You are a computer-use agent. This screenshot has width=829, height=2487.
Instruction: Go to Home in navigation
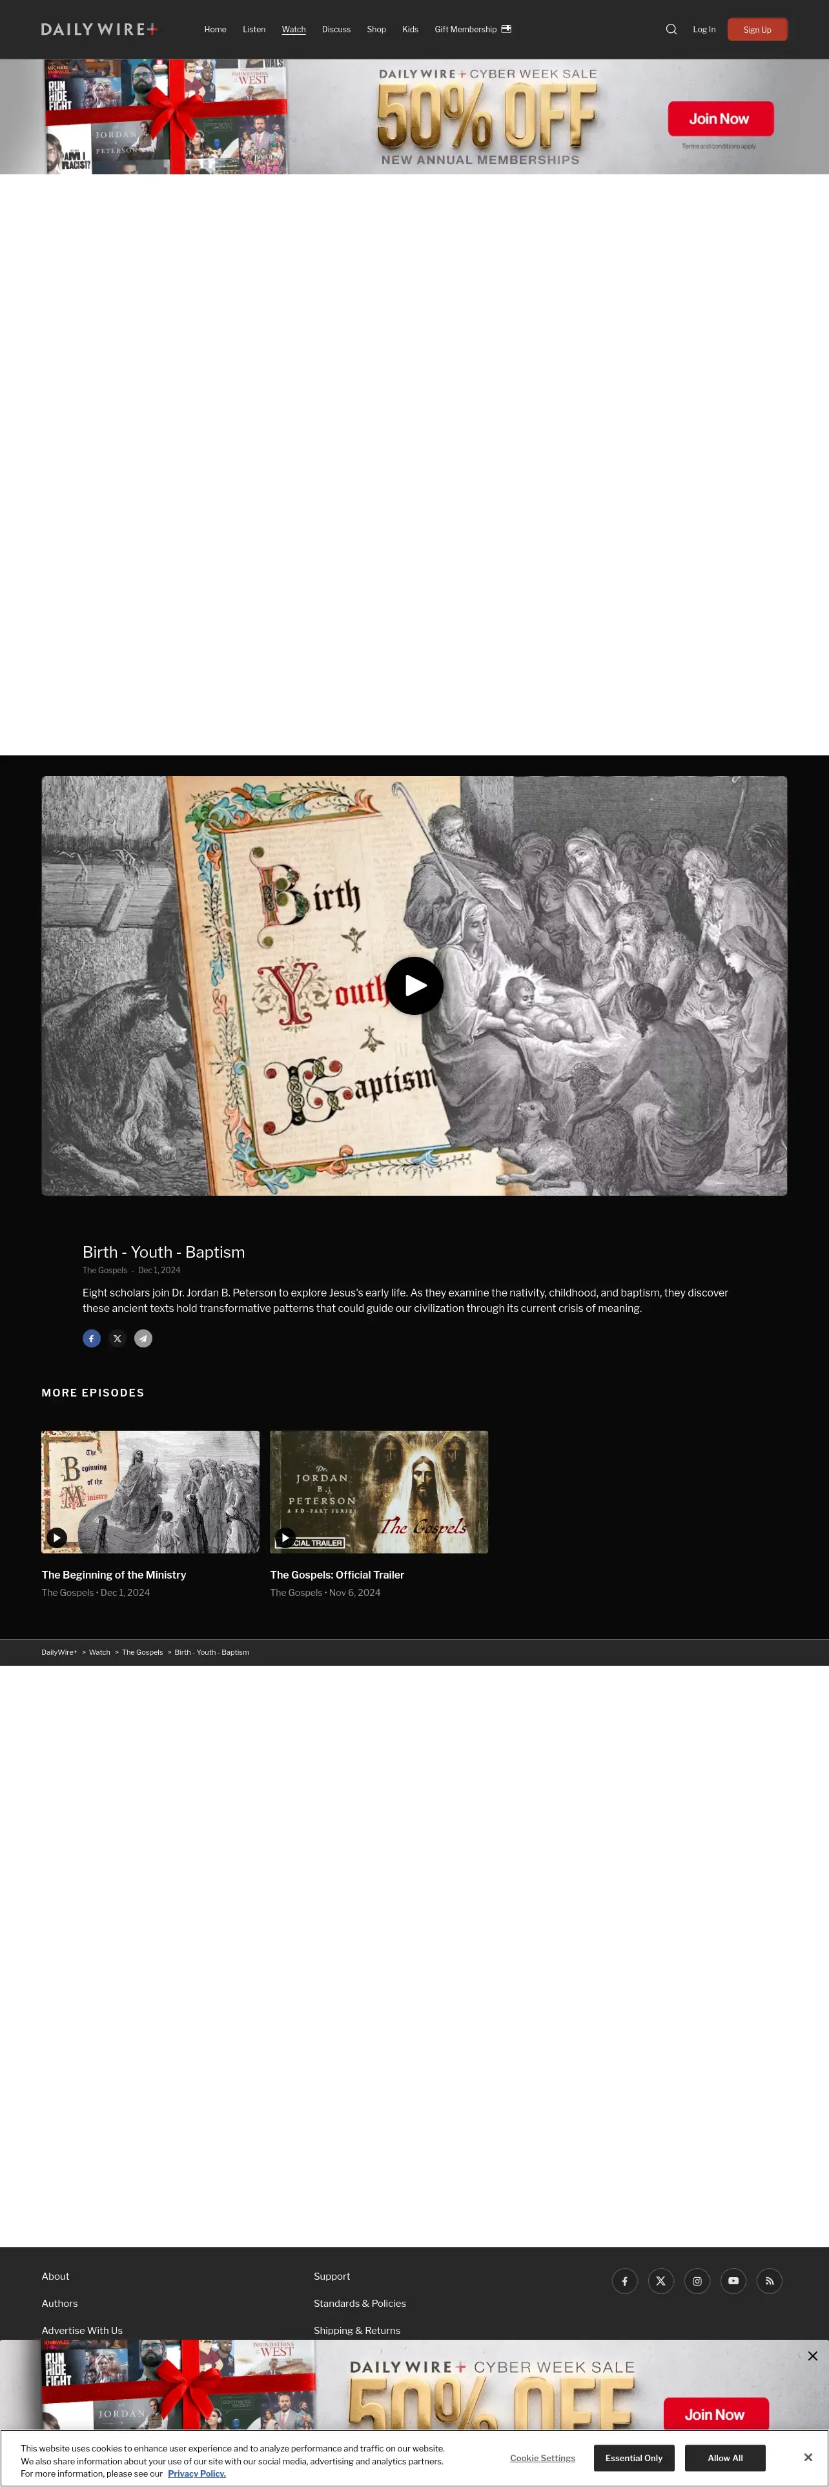pos(215,29)
